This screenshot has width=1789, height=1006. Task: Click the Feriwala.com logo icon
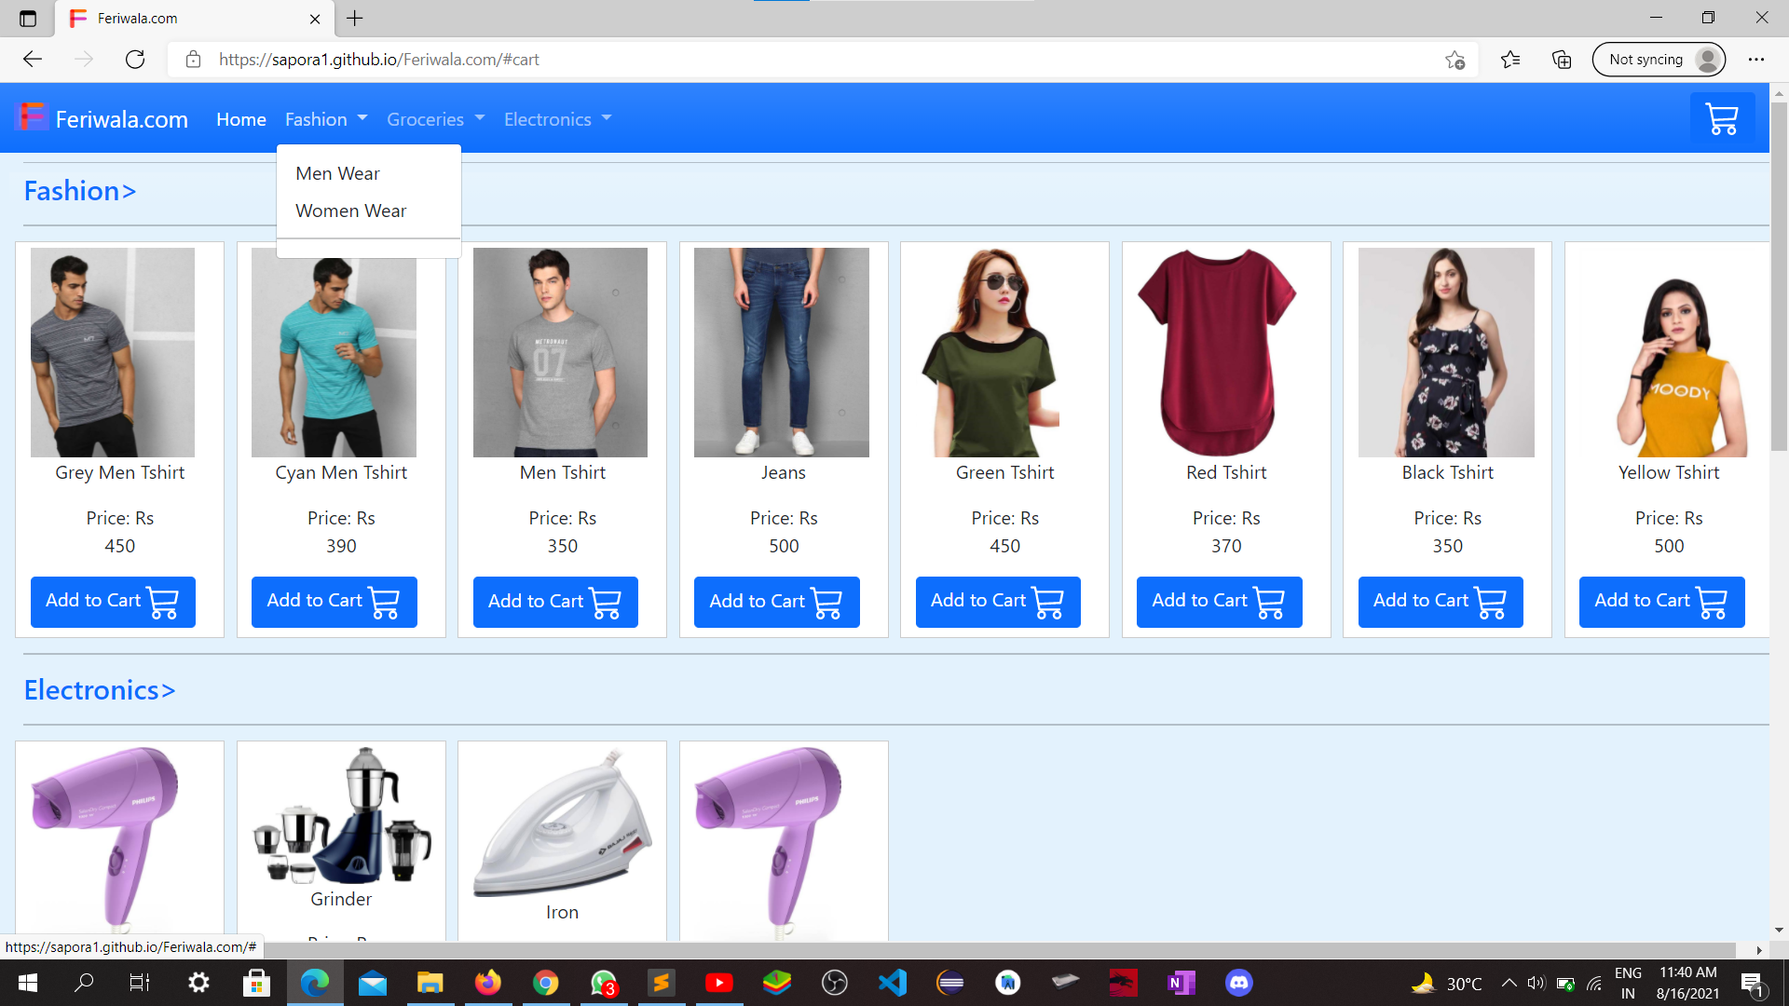coord(33,117)
